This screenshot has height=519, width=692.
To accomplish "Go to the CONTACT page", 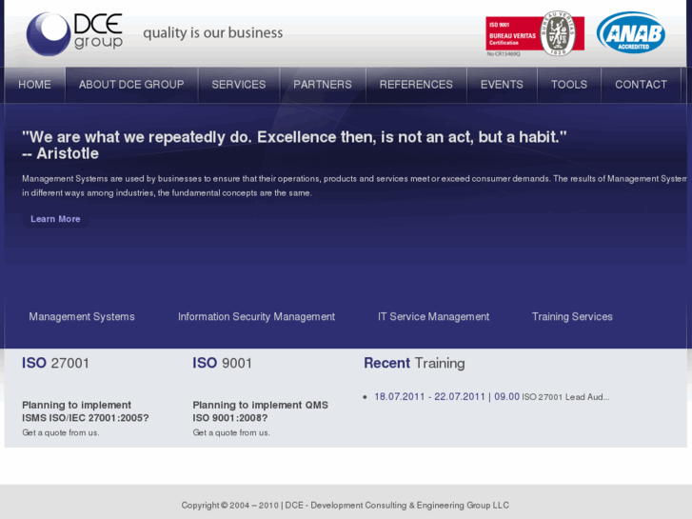I will click(x=642, y=85).
